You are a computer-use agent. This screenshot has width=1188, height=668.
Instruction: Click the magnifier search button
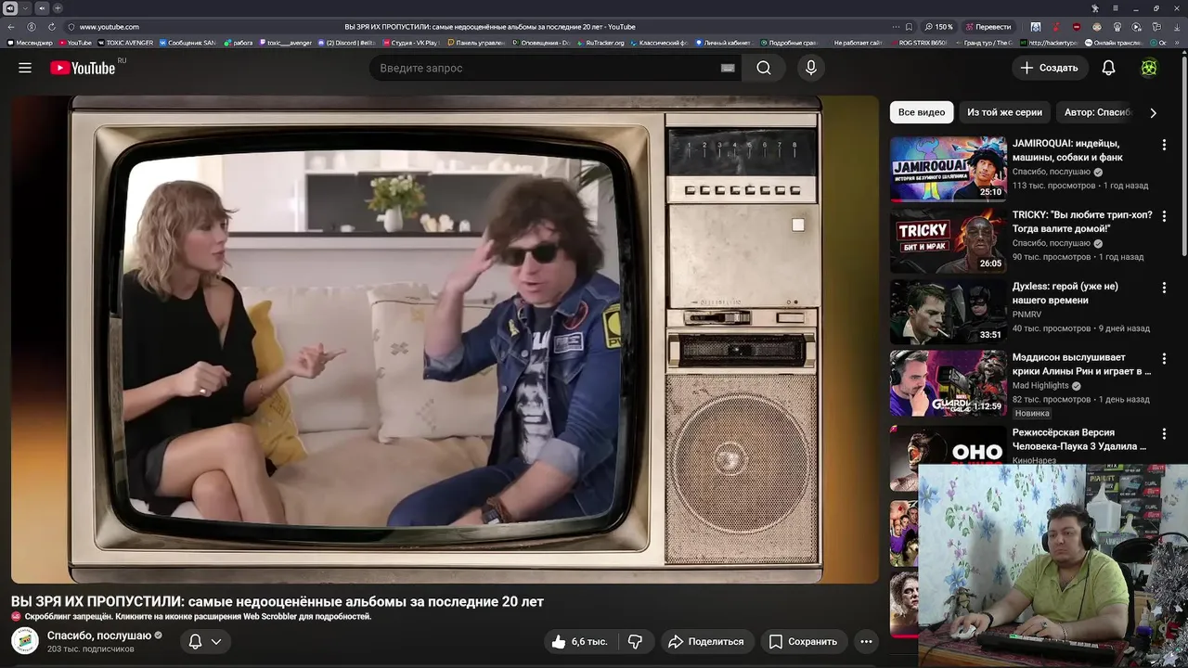pos(763,68)
